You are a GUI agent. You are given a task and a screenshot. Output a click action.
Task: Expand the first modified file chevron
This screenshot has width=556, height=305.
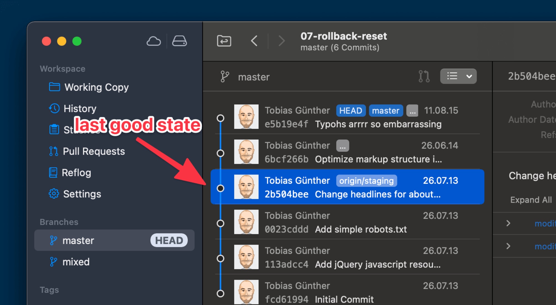tap(508, 223)
